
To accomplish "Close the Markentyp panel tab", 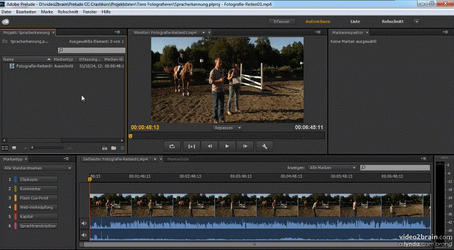I will tap(26, 159).
